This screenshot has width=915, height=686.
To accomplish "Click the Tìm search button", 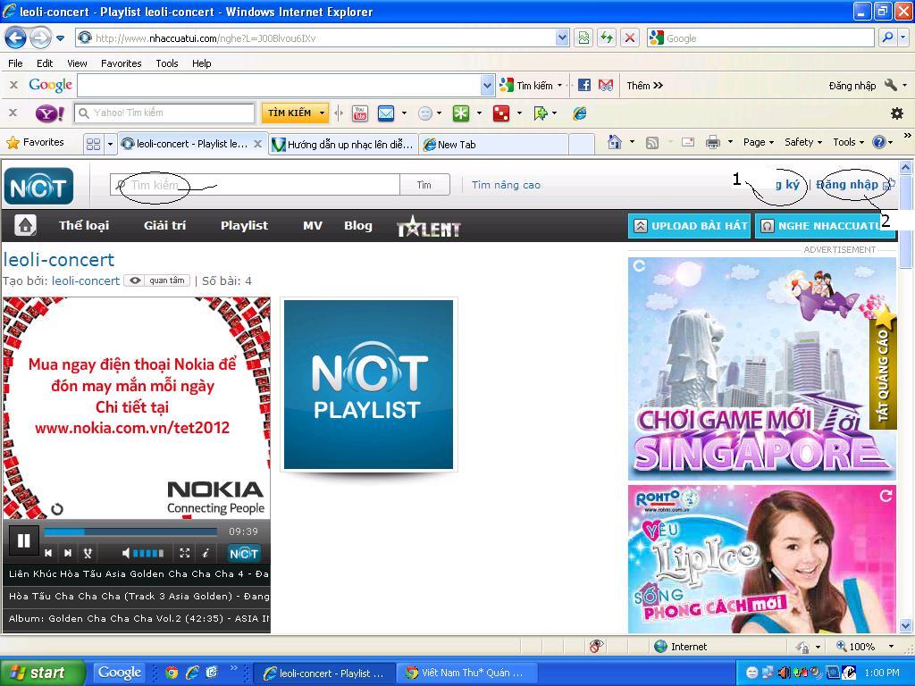I will pyautogui.click(x=424, y=185).
